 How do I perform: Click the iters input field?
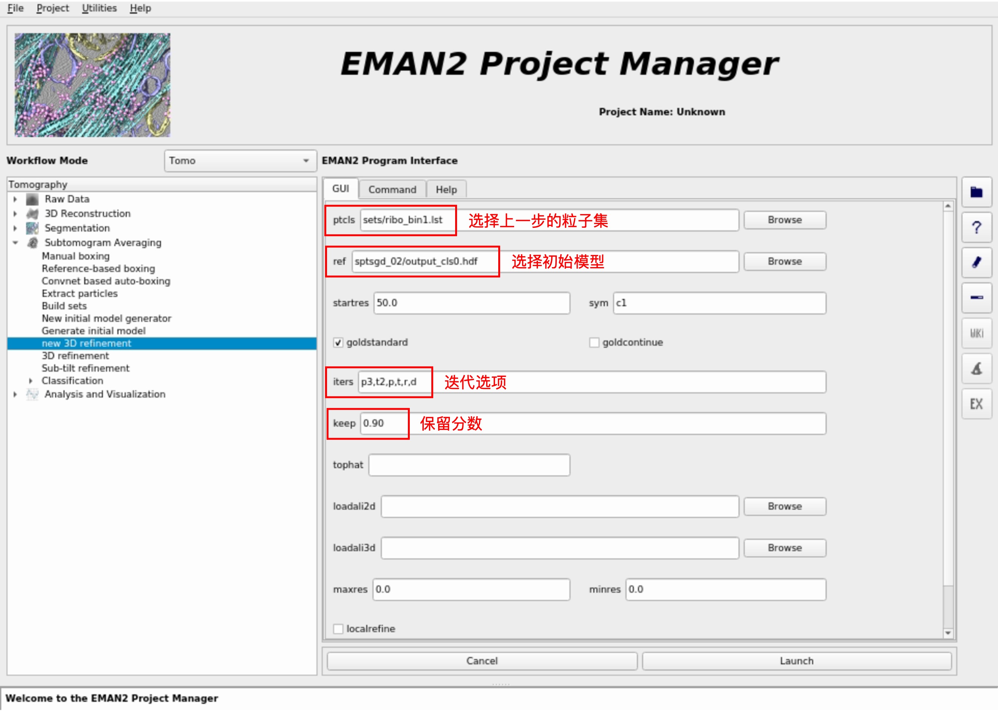tap(592, 382)
